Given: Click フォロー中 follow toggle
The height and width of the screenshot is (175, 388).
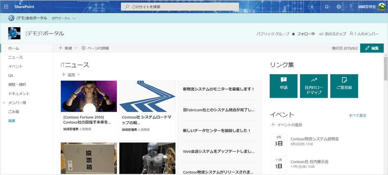Looking at the screenshot, I should click(x=306, y=34).
